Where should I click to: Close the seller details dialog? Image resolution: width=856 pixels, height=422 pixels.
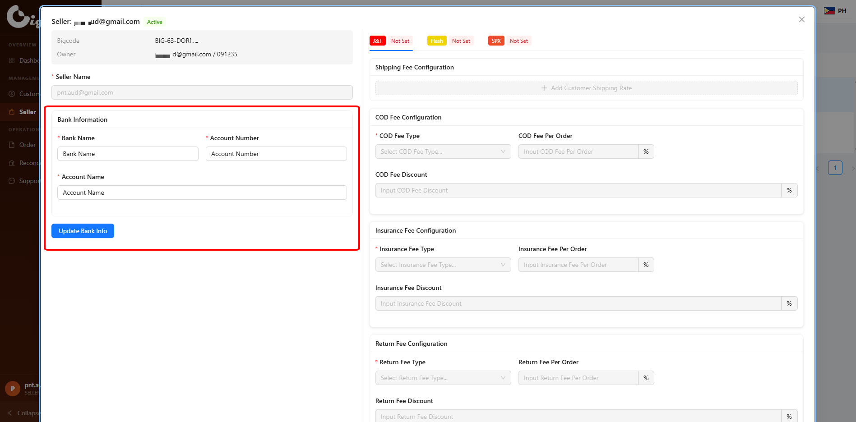click(x=801, y=19)
